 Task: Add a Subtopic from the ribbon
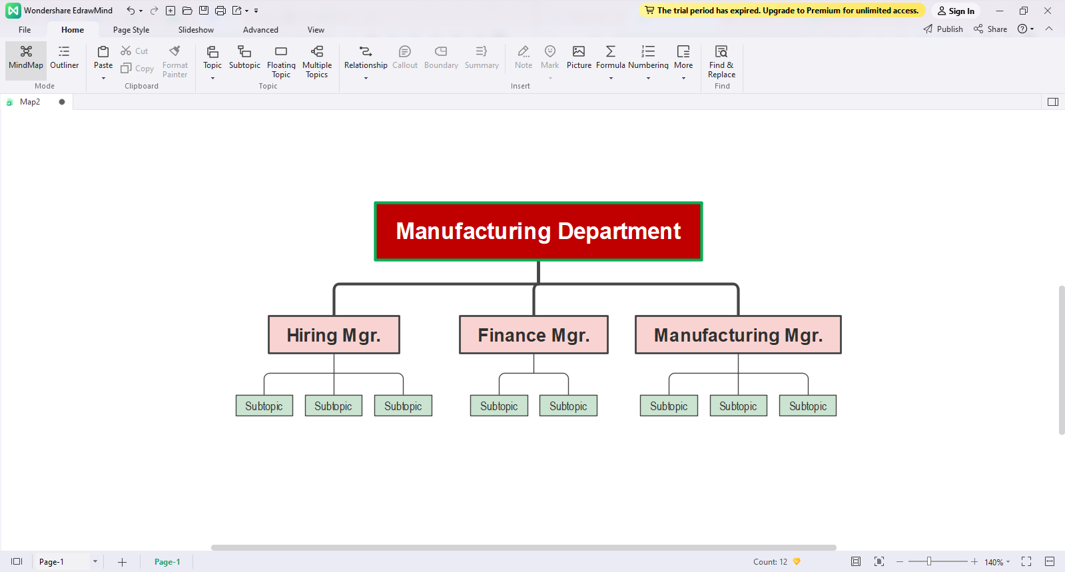click(x=244, y=57)
